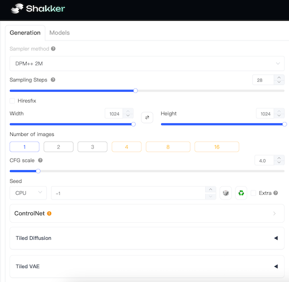Enable the Hiresfix checkbox

tap(13, 101)
